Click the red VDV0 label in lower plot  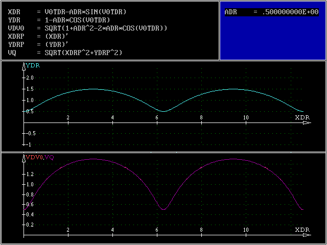(34, 157)
